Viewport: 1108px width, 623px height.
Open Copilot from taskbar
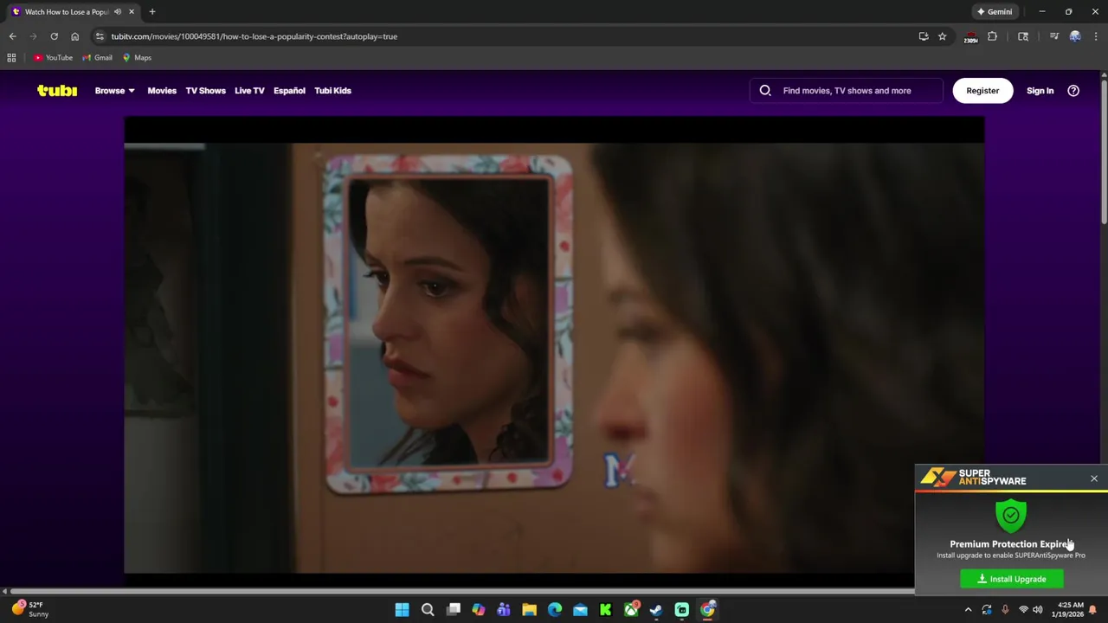[x=479, y=610]
